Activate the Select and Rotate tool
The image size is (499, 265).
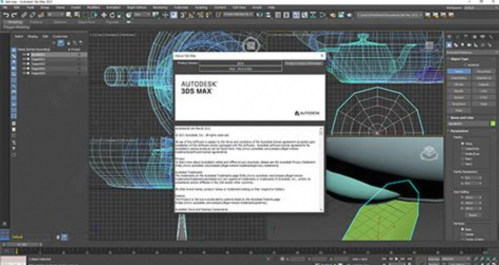[112, 15]
